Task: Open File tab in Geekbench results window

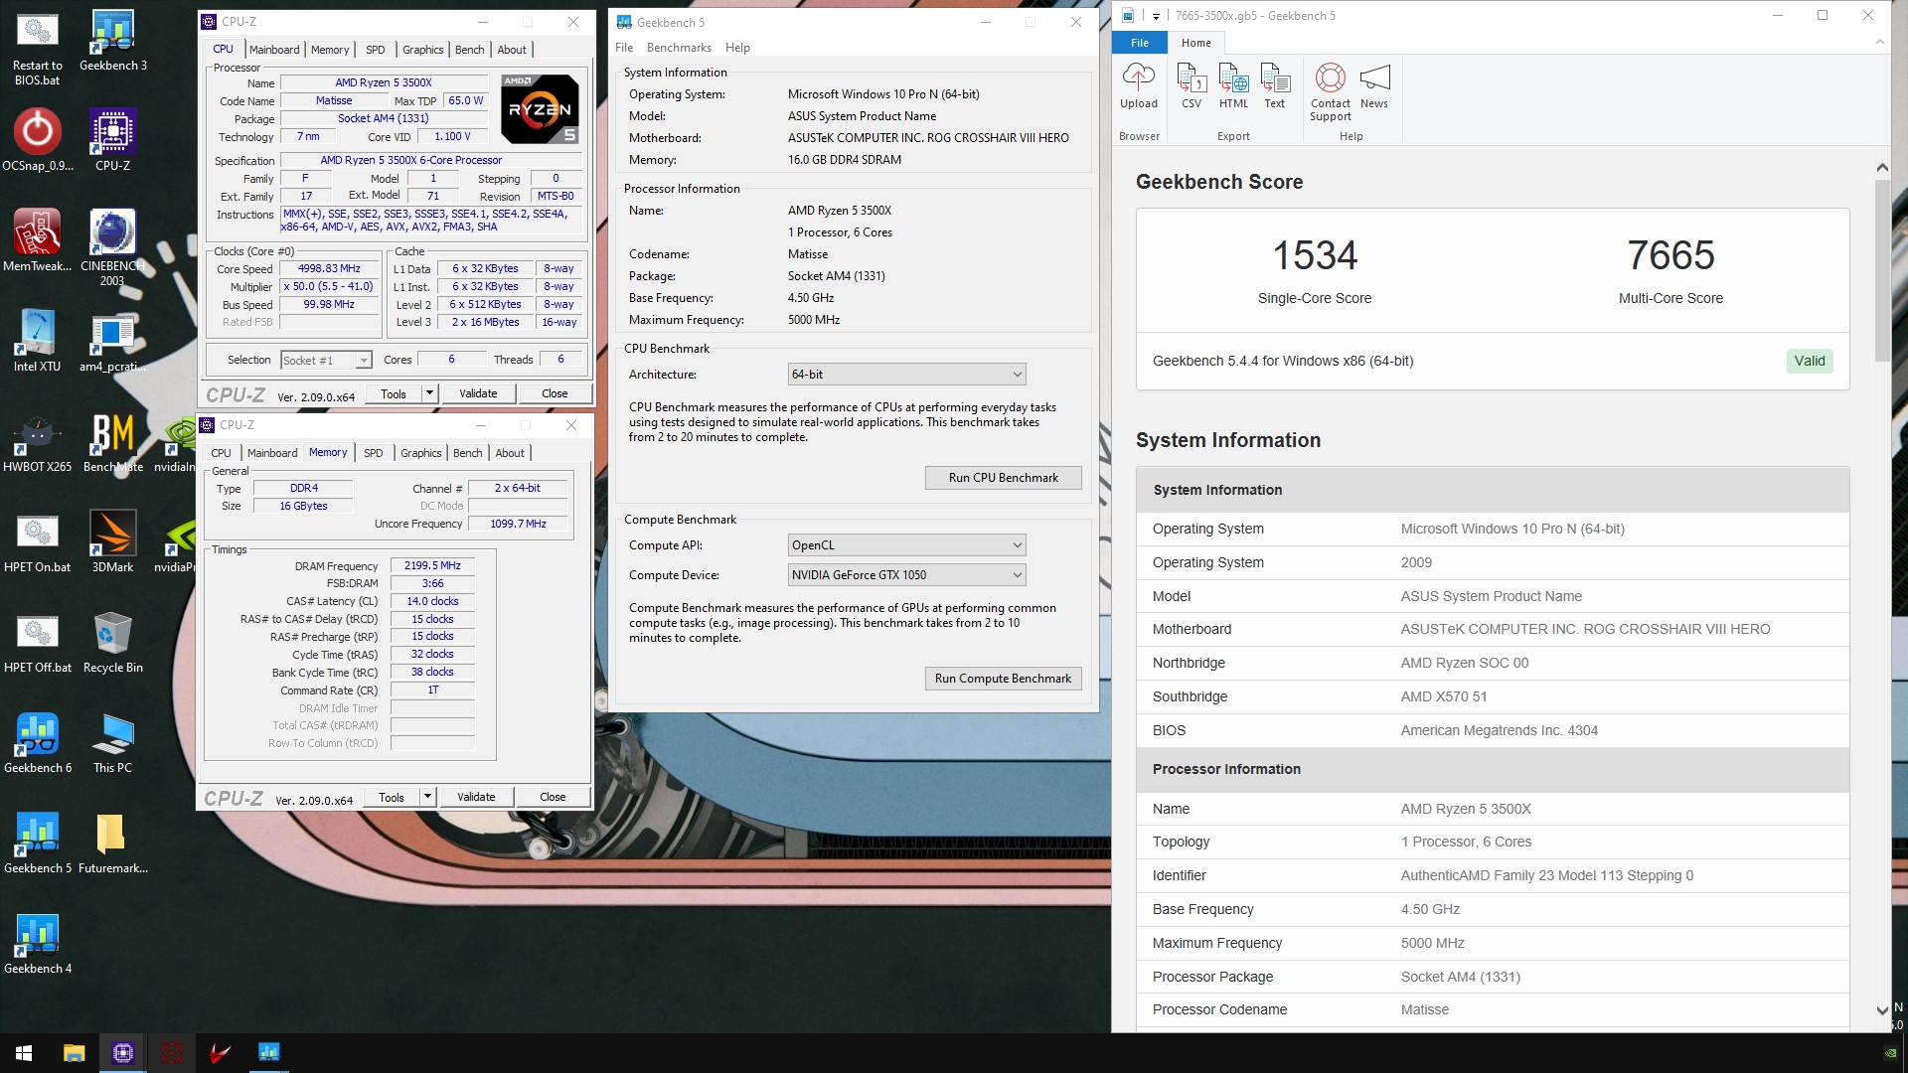Action: [1140, 43]
